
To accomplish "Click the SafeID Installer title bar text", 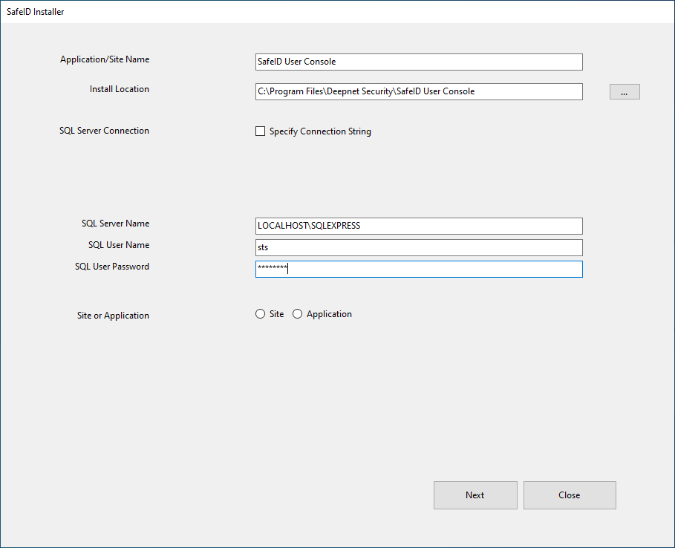I will 36,12.
